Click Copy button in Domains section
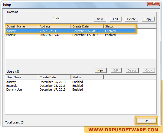Viewport: 163px width, 133px height. (x=148, y=19)
